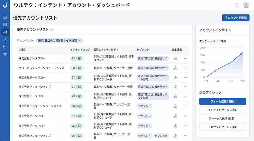Click the warning triangle in the score 73 row
254x141 pixels.
176,96
